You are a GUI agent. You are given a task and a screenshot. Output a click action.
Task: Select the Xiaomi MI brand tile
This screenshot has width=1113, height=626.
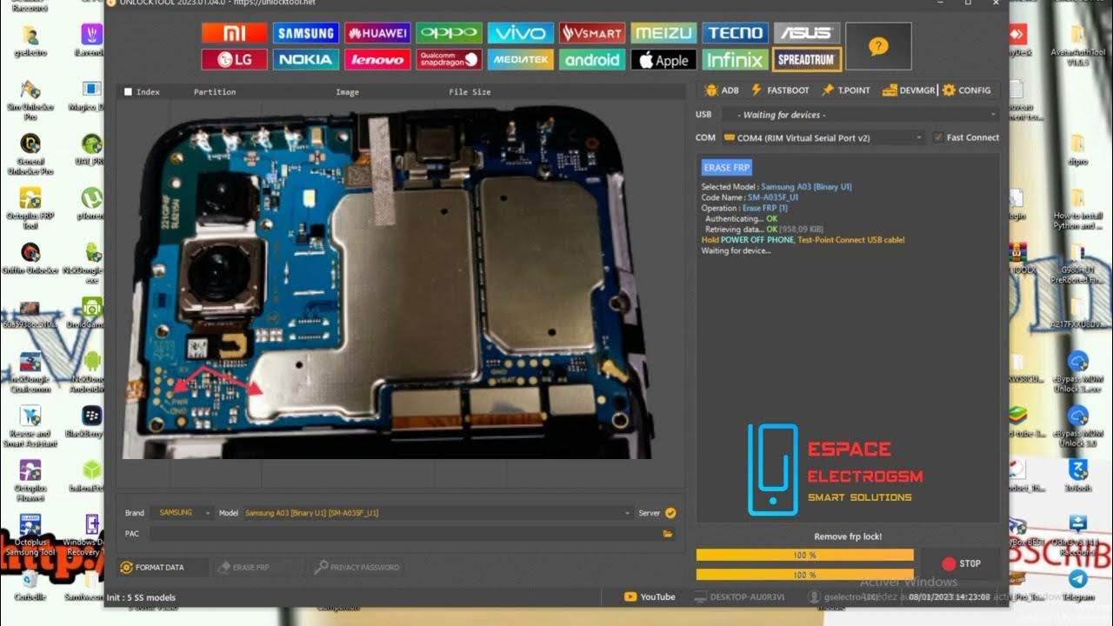point(234,33)
